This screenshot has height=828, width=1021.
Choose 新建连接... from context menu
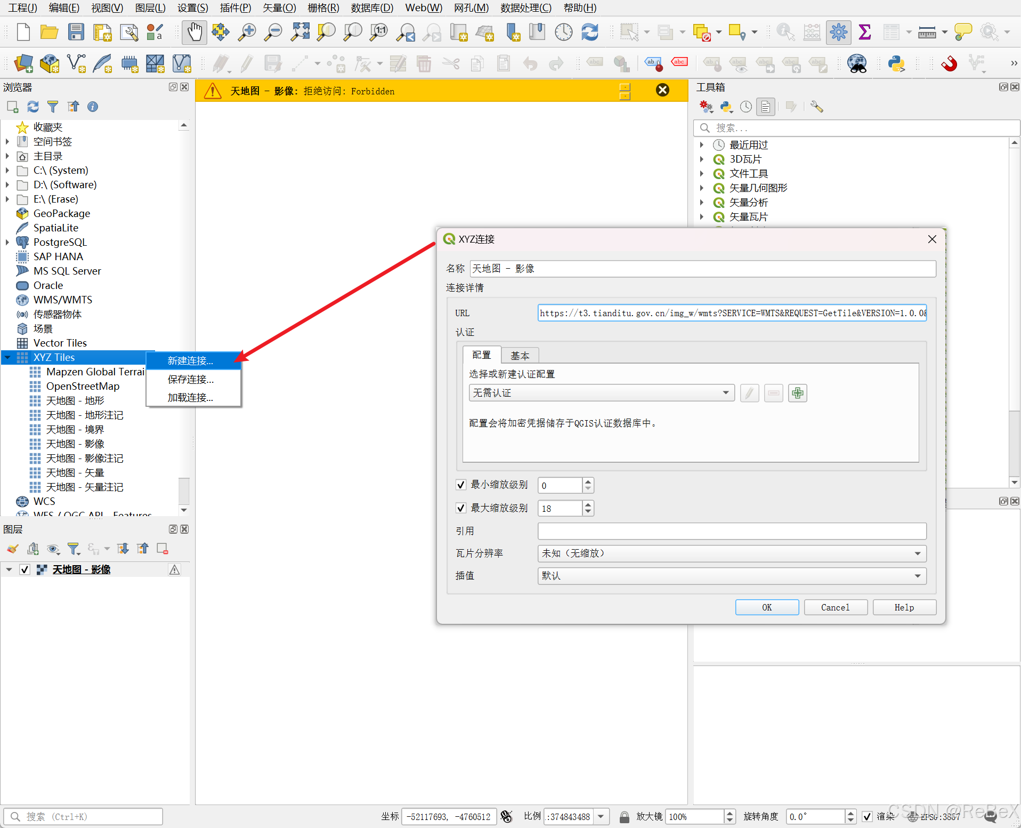[x=193, y=360]
